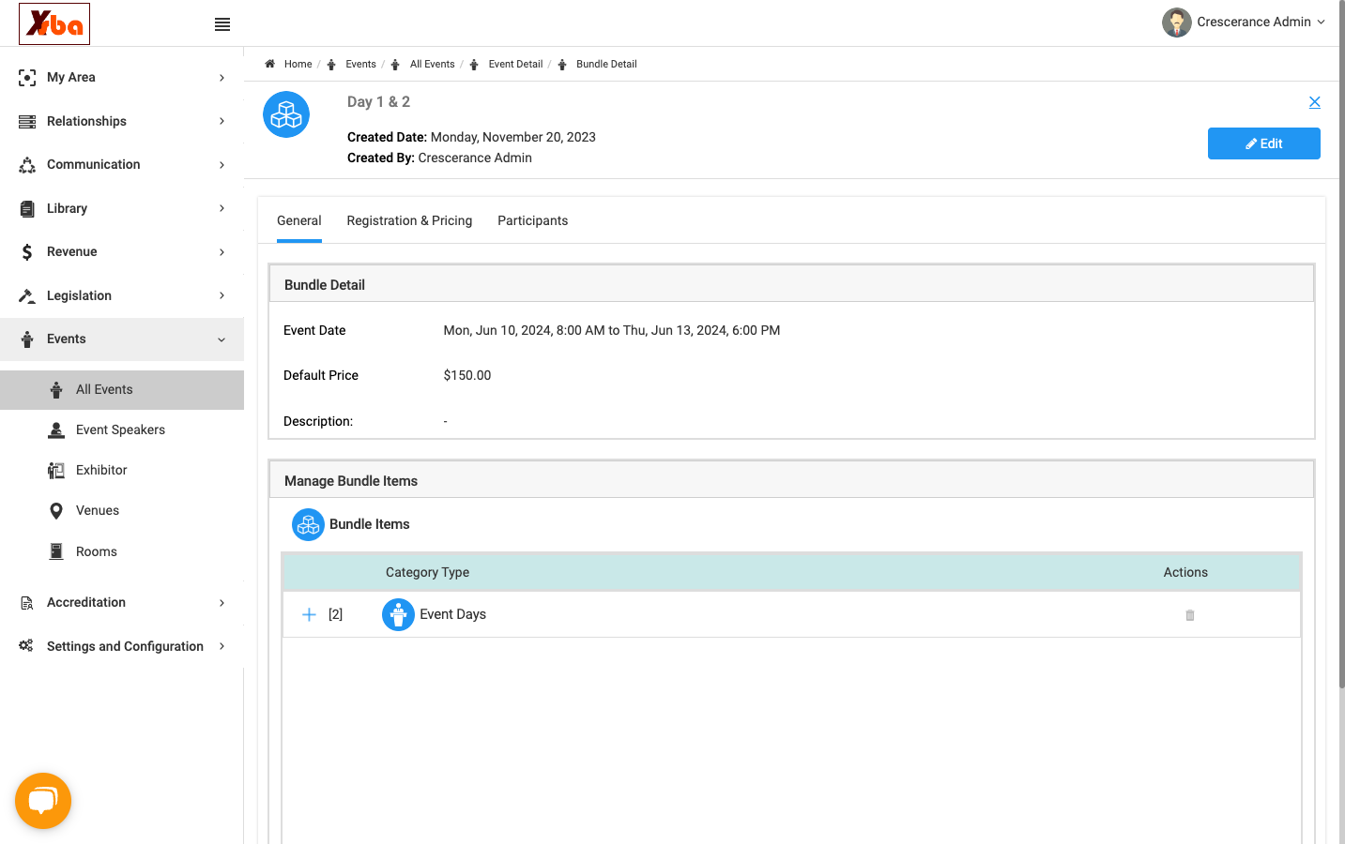The height and width of the screenshot is (844, 1345).
Task: Open Event Speakers in the sidebar
Action: point(122,430)
